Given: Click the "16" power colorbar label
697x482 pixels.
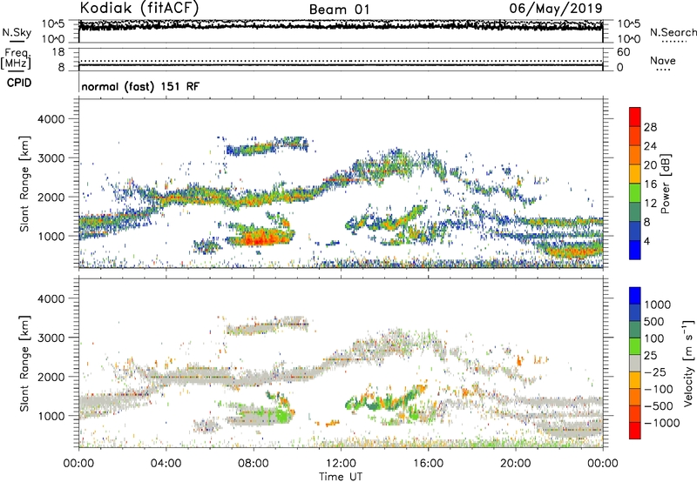Looking at the screenshot, I should 650,184.
